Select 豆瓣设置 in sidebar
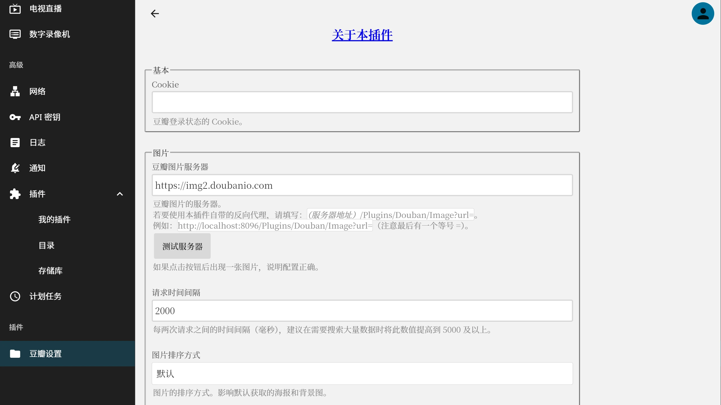This screenshot has height=405, width=721. click(x=68, y=354)
